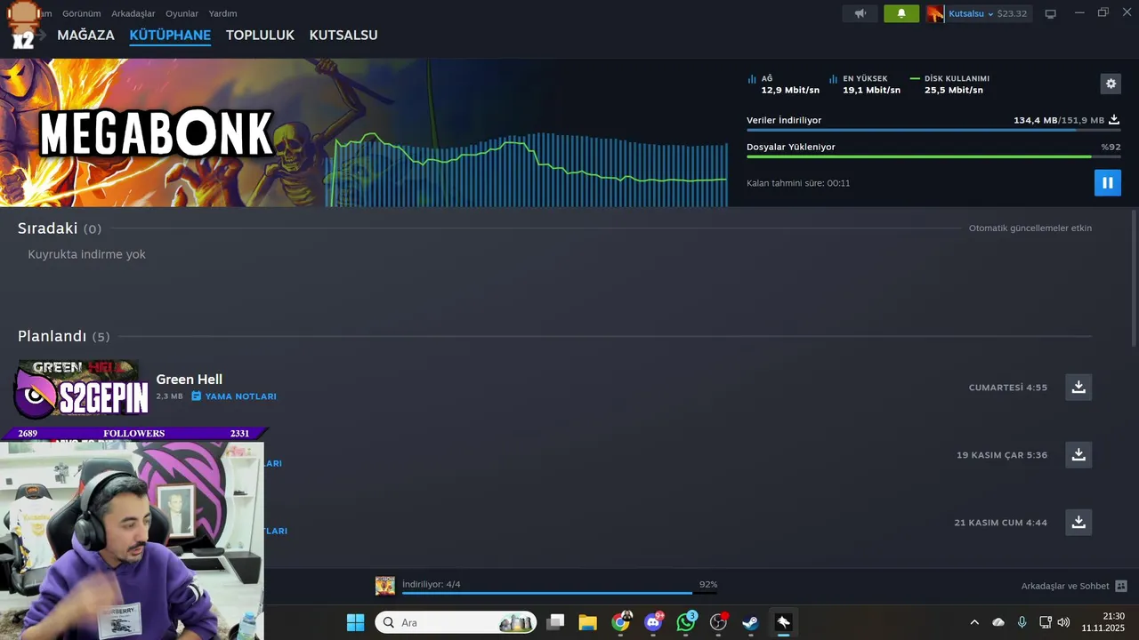Click the 'Otomatik güncellemeler etkin' text

coord(1030,228)
